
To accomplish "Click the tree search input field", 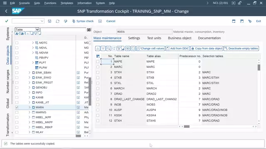I will (63, 29).
